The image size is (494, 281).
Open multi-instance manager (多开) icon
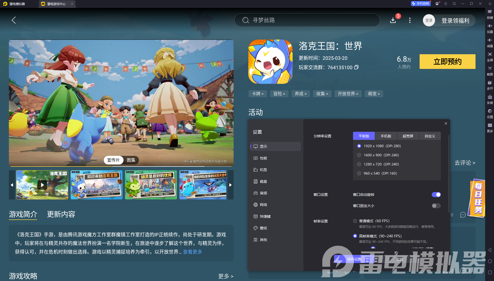[x=490, y=85]
